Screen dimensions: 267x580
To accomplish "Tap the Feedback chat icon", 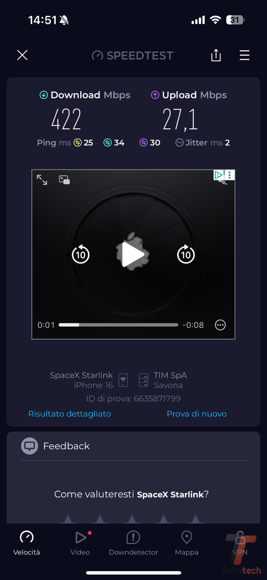I will [x=30, y=446].
